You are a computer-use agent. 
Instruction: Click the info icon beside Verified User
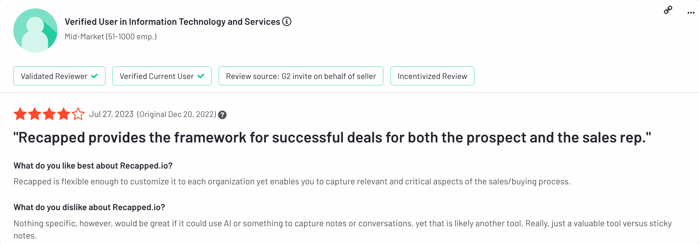[x=287, y=22]
